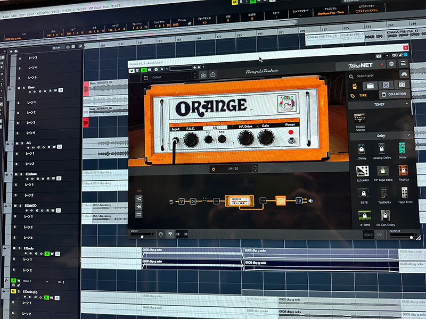The image size is (426, 319).
Task: Click the AmpliTube export/share preset icon
Action: point(212,74)
